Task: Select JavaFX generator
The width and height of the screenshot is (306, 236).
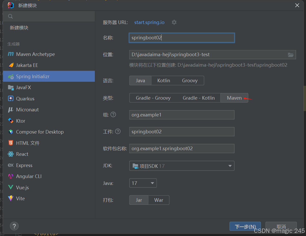Action: [49, 87]
